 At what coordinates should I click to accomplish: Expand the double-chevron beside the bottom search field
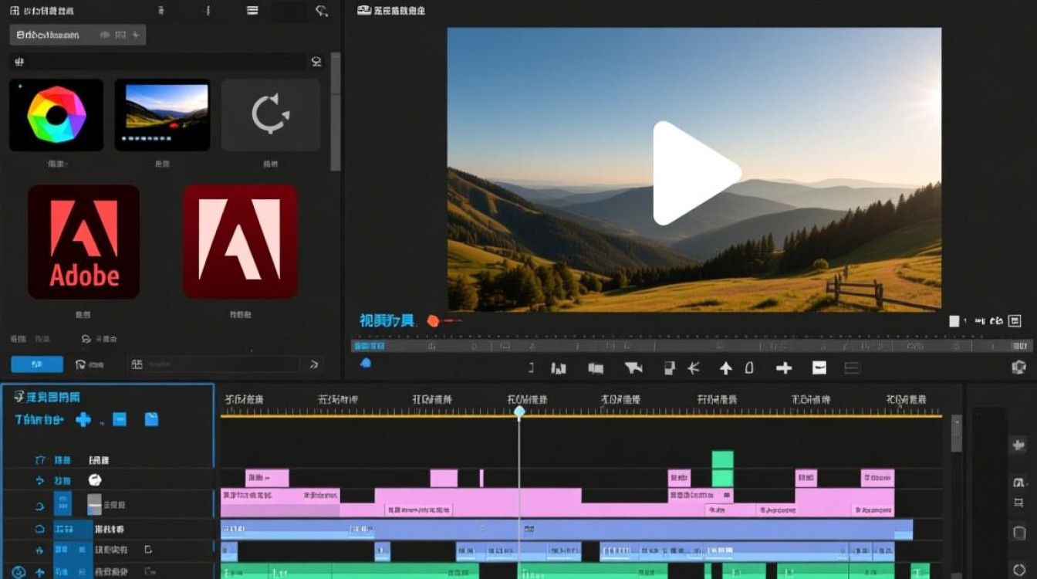[x=314, y=364]
